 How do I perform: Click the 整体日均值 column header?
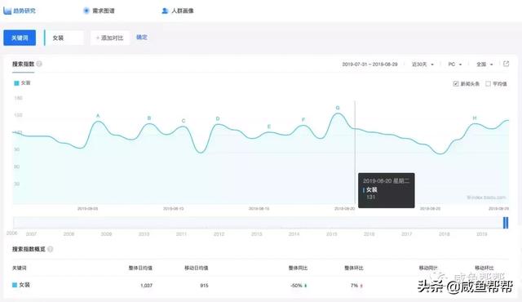coord(140,268)
